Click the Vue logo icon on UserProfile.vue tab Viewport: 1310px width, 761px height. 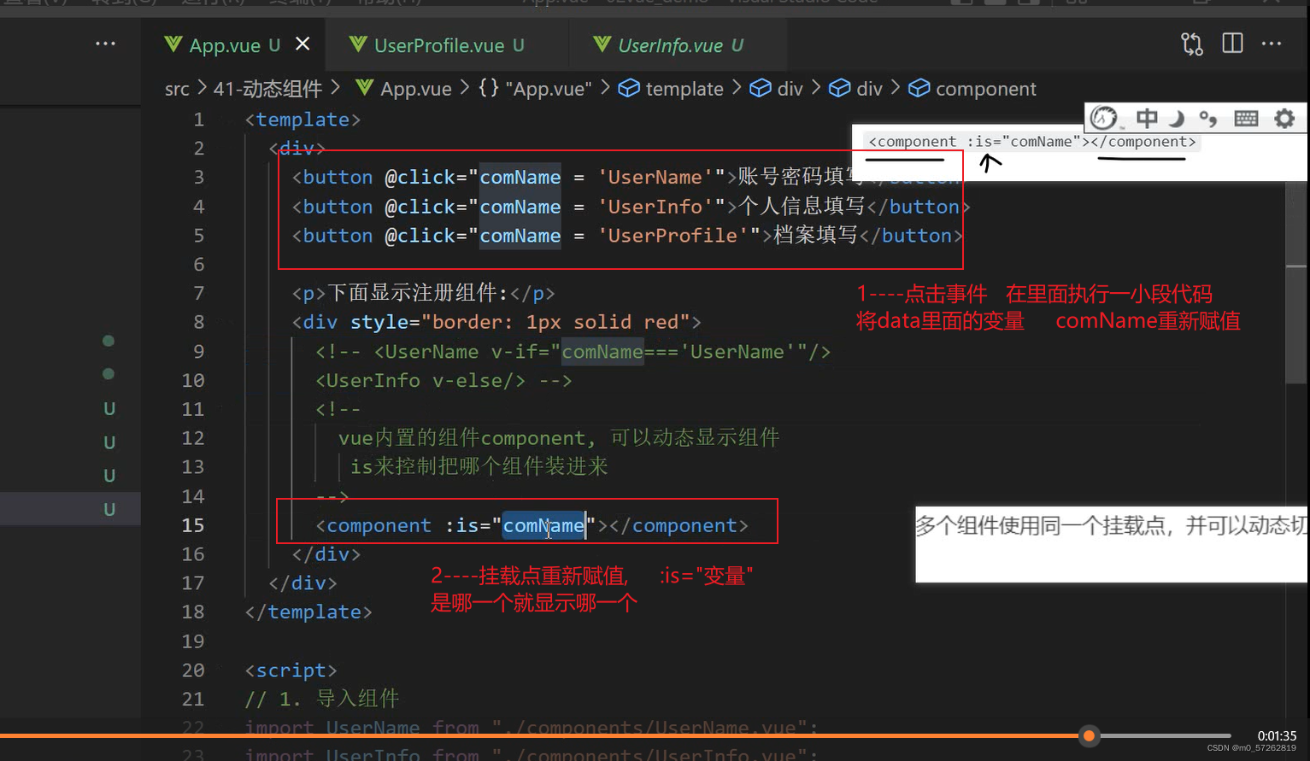[x=358, y=44]
